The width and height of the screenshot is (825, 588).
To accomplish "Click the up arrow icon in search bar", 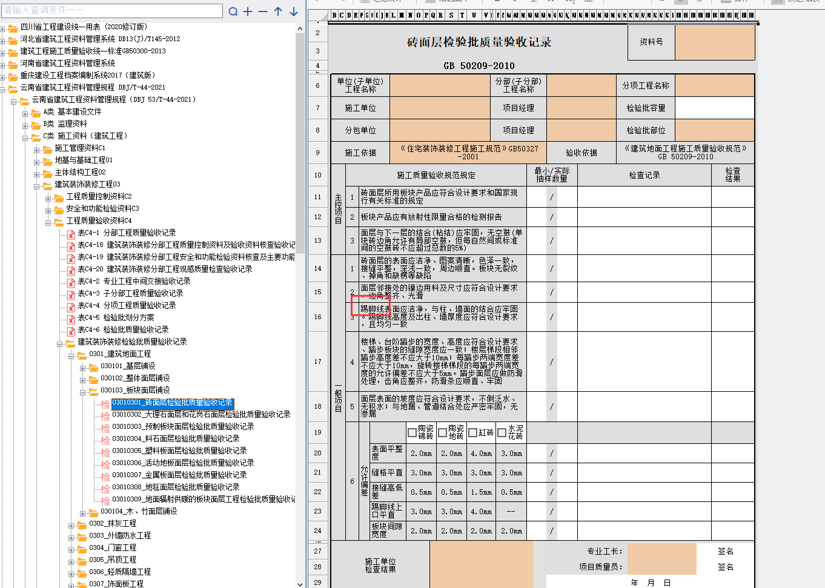I will click(x=278, y=12).
